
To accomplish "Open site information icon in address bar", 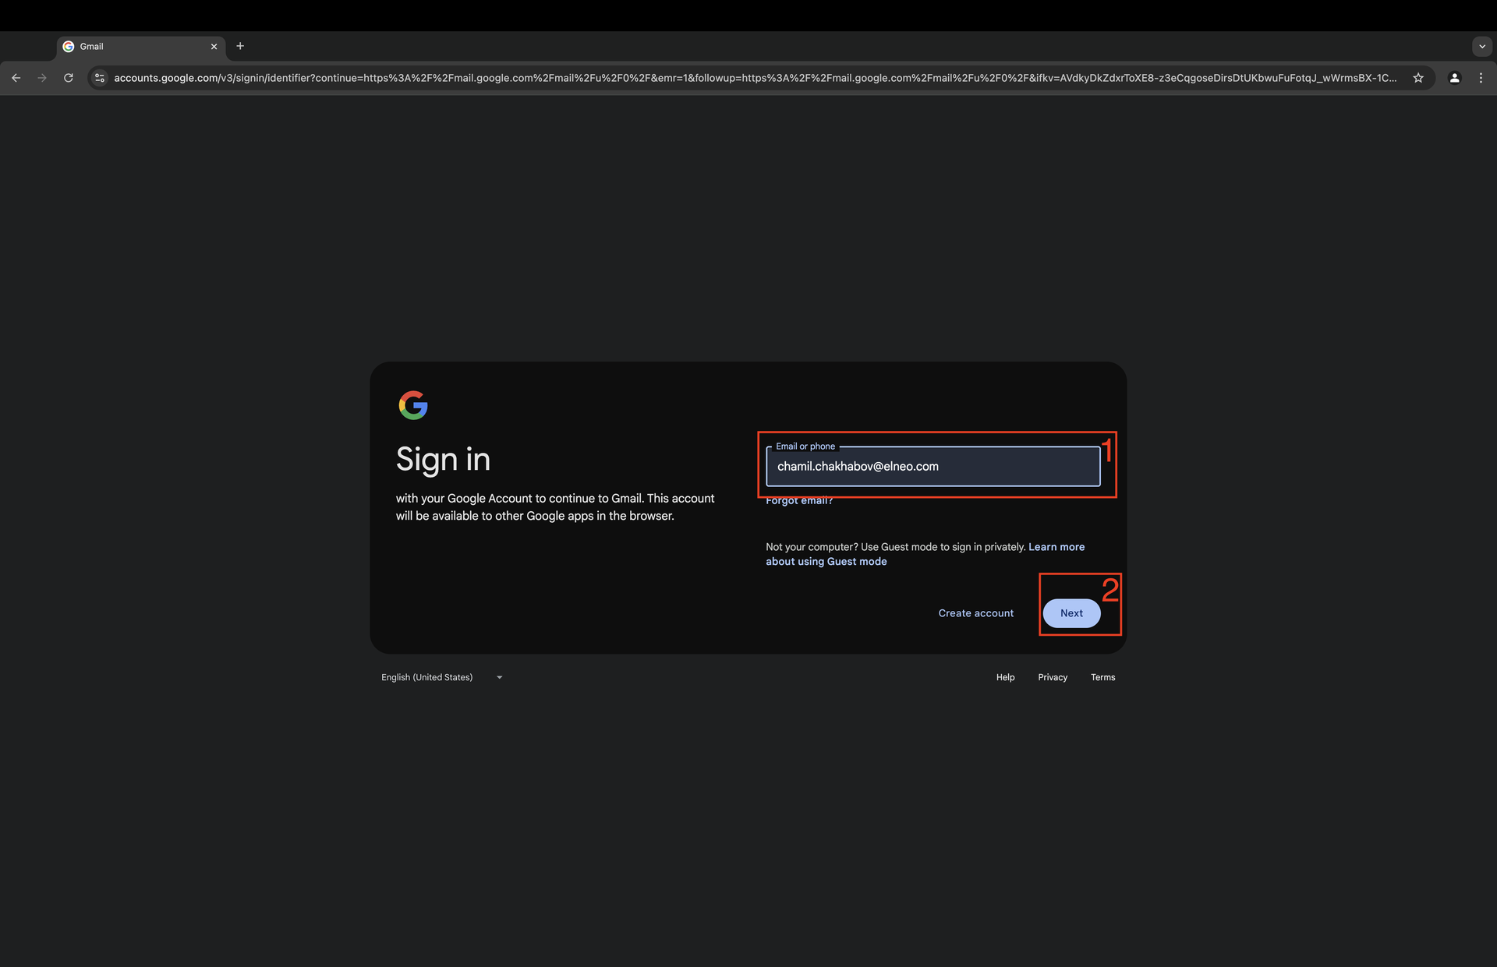I will click(99, 78).
